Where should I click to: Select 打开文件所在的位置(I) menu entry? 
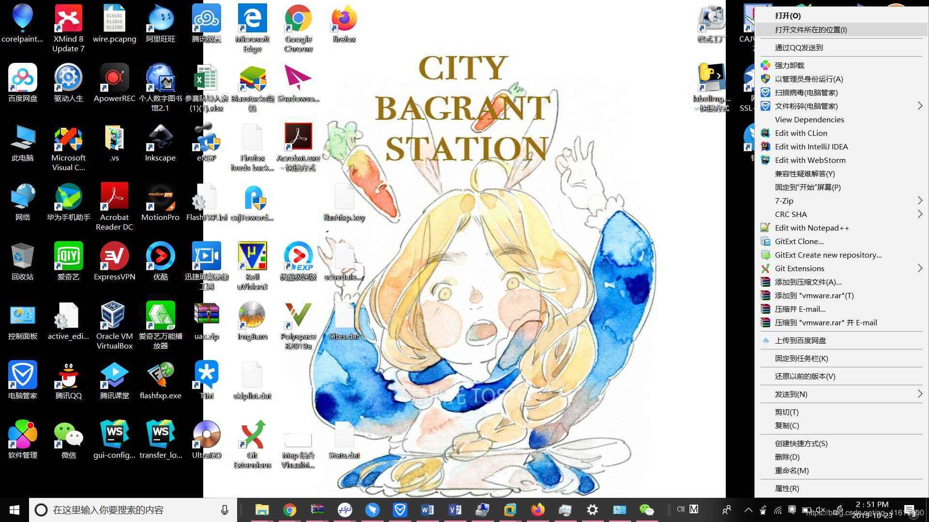[x=810, y=29]
